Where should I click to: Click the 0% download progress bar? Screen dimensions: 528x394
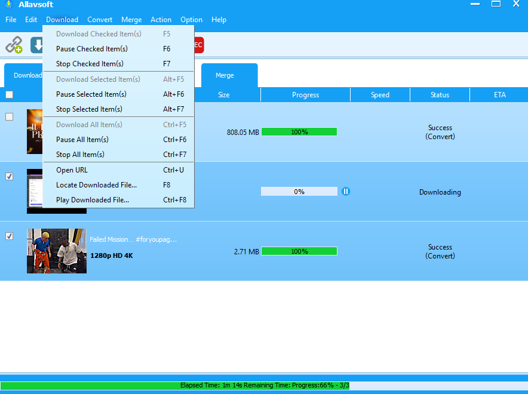click(x=299, y=192)
